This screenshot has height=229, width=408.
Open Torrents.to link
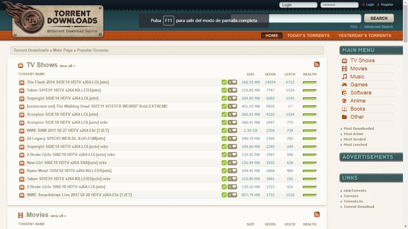(x=353, y=201)
